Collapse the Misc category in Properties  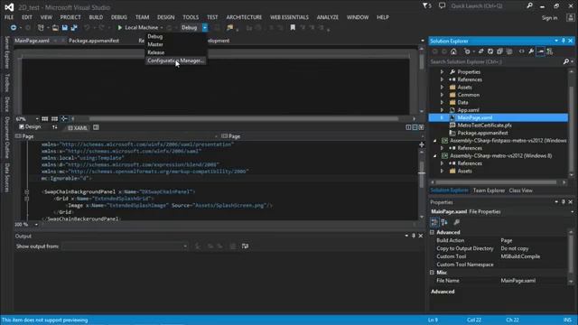point(432,273)
